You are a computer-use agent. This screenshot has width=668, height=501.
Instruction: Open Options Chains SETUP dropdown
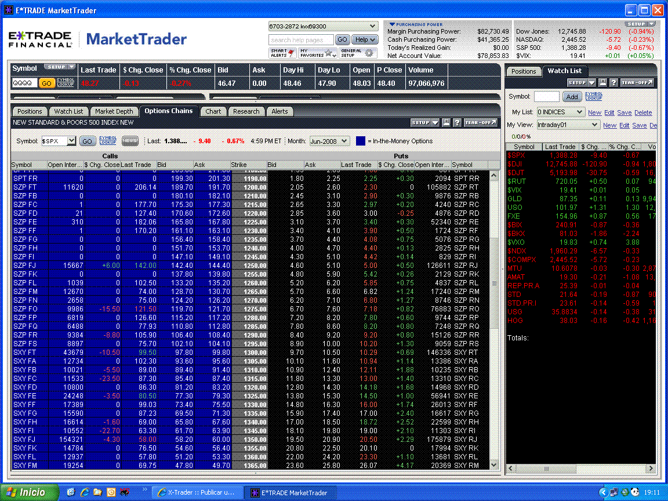pos(424,122)
